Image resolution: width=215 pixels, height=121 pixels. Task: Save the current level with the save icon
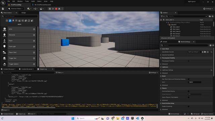[3, 9]
